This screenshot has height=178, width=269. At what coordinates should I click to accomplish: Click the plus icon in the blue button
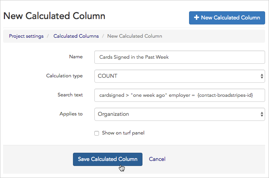(196, 18)
